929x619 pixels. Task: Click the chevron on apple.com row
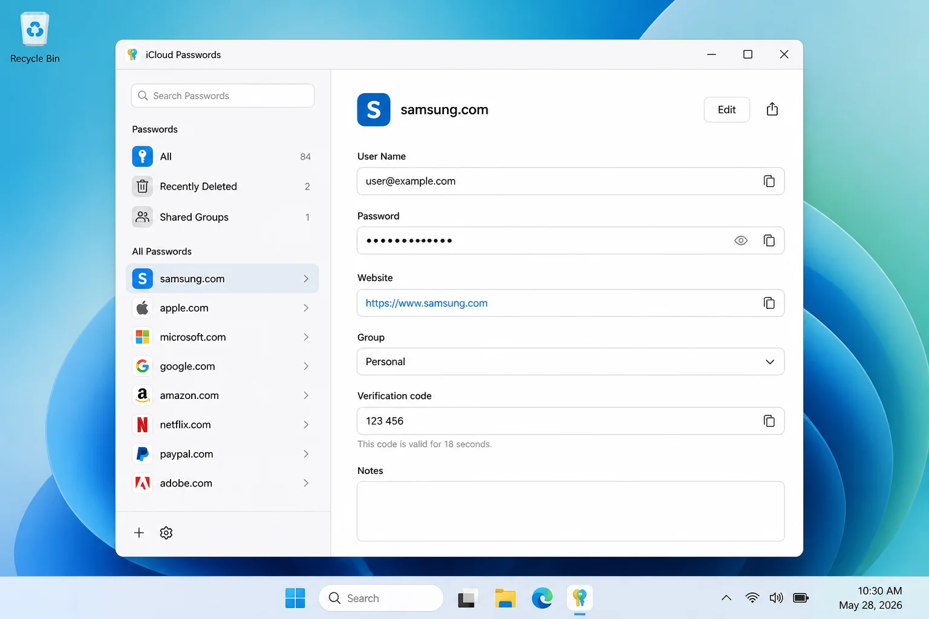pyautogui.click(x=306, y=308)
